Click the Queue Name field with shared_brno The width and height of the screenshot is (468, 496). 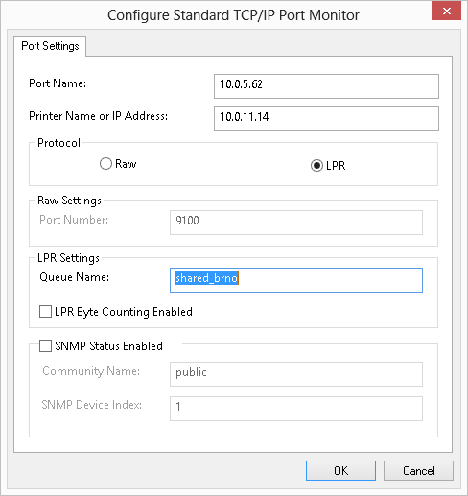pos(296,280)
